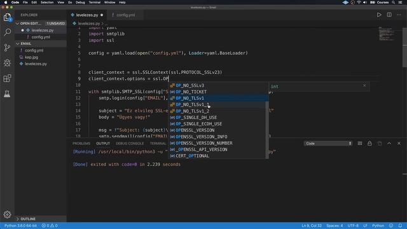The height and width of the screenshot is (229, 407).
Task: Open the Explorer view in activity bar
Action: pyautogui.click(x=7, y=17)
